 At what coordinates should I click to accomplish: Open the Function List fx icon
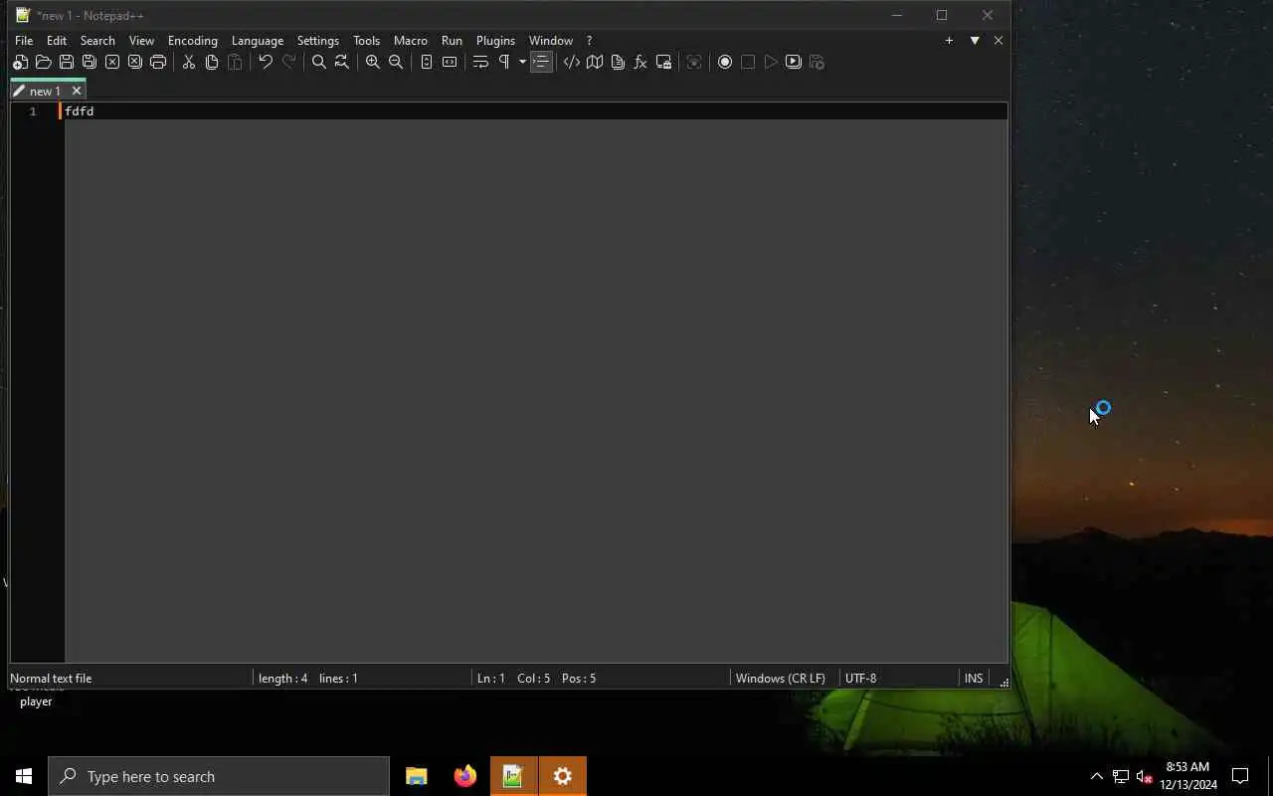tap(639, 62)
